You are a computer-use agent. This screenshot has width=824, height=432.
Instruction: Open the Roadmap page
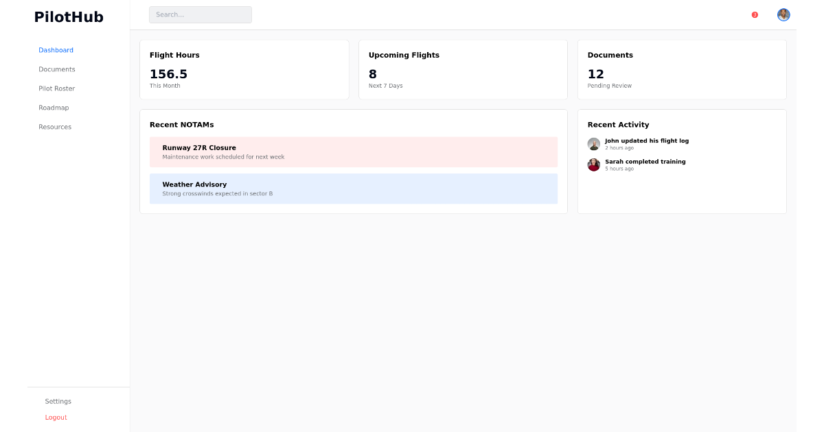point(54,107)
